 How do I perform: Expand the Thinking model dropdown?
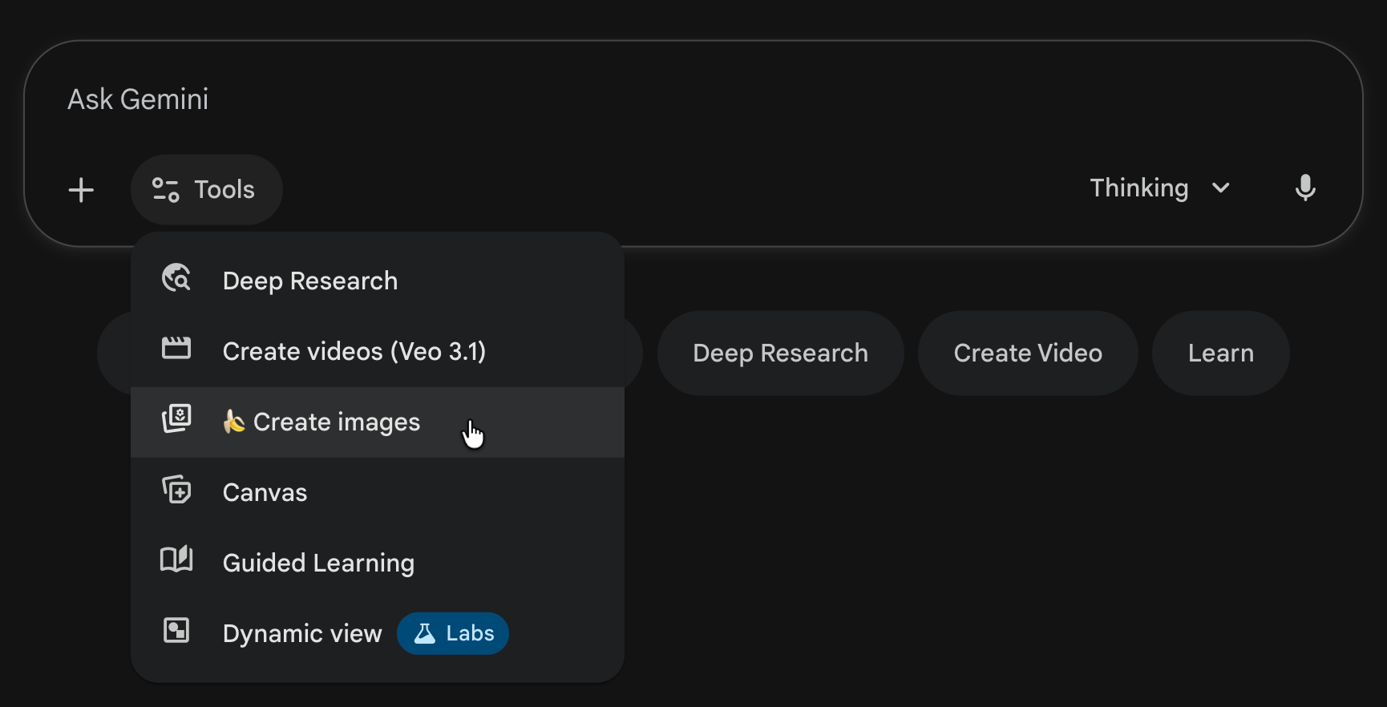(1159, 188)
